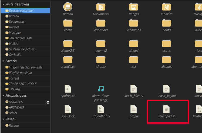Screen dimensions: 202x133
Task: Collapse the Périphériques sidebar section
Action: coord(3,96)
